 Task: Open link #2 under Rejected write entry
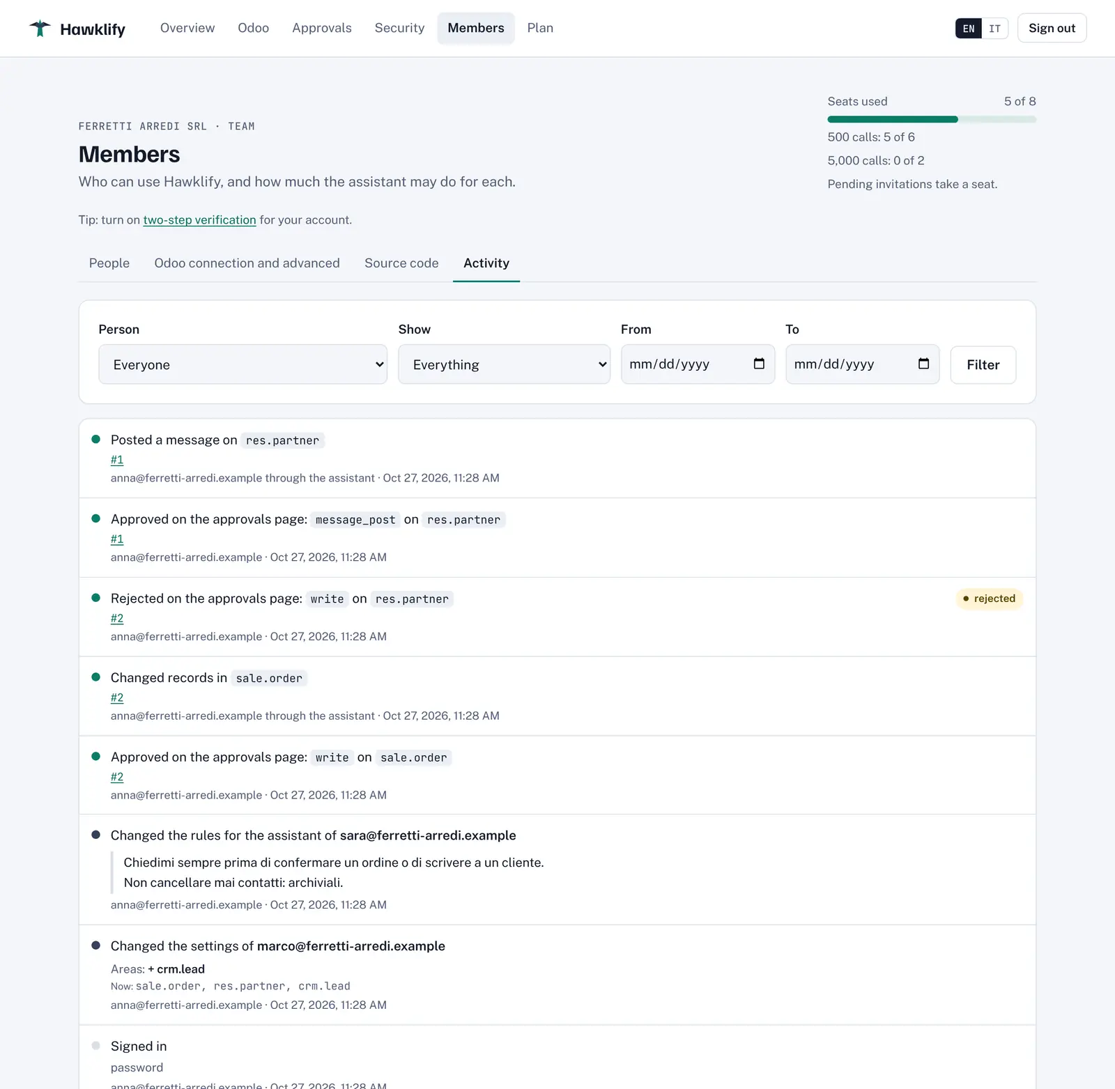[x=117, y=619]
